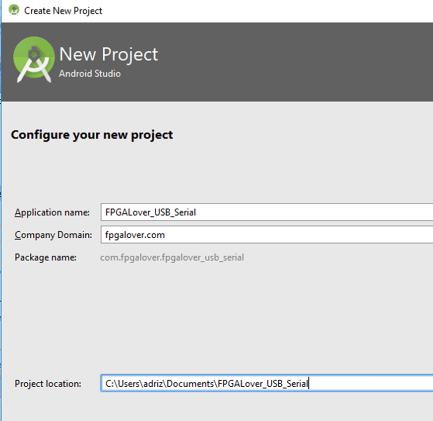Screen dimensions: 433x421
Task: Click the dark gray wizard header banner
Action: [x=298, y=60]
